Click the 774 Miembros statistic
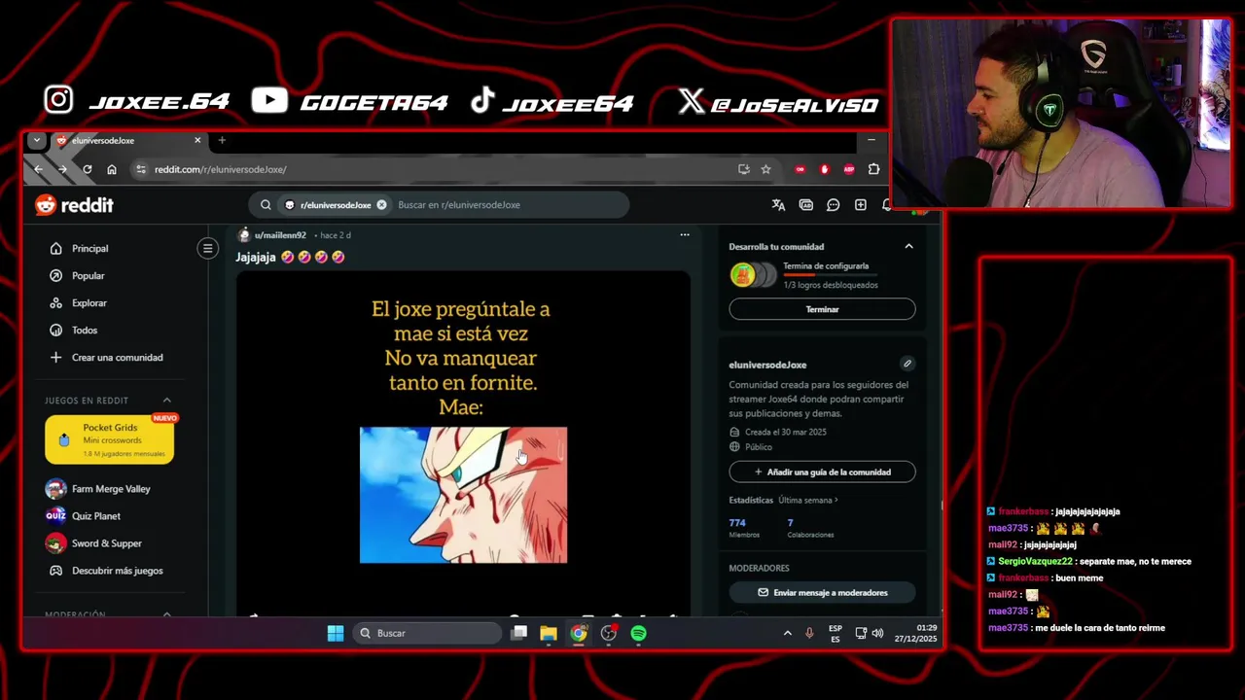This screenshot has width=1245, height=700. point(744,528)
